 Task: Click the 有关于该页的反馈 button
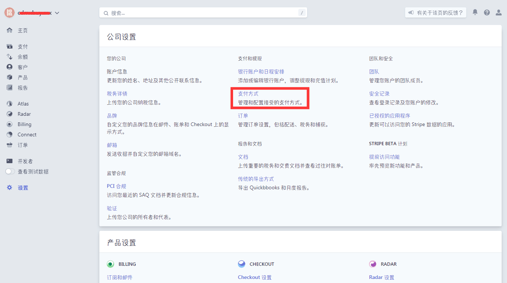click(436, 13)
